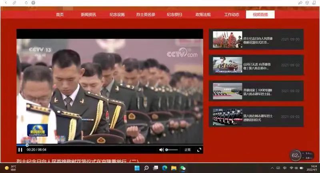Click the browser back arrow
Viewport: 320px width, 173px height.
pos(6,3)
